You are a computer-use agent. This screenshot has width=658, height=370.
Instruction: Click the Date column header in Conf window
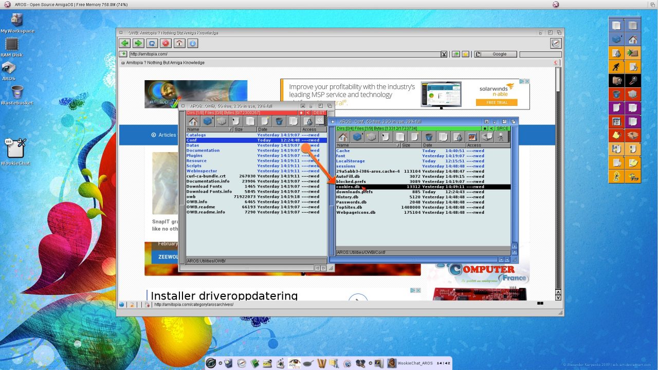[444, 145]
